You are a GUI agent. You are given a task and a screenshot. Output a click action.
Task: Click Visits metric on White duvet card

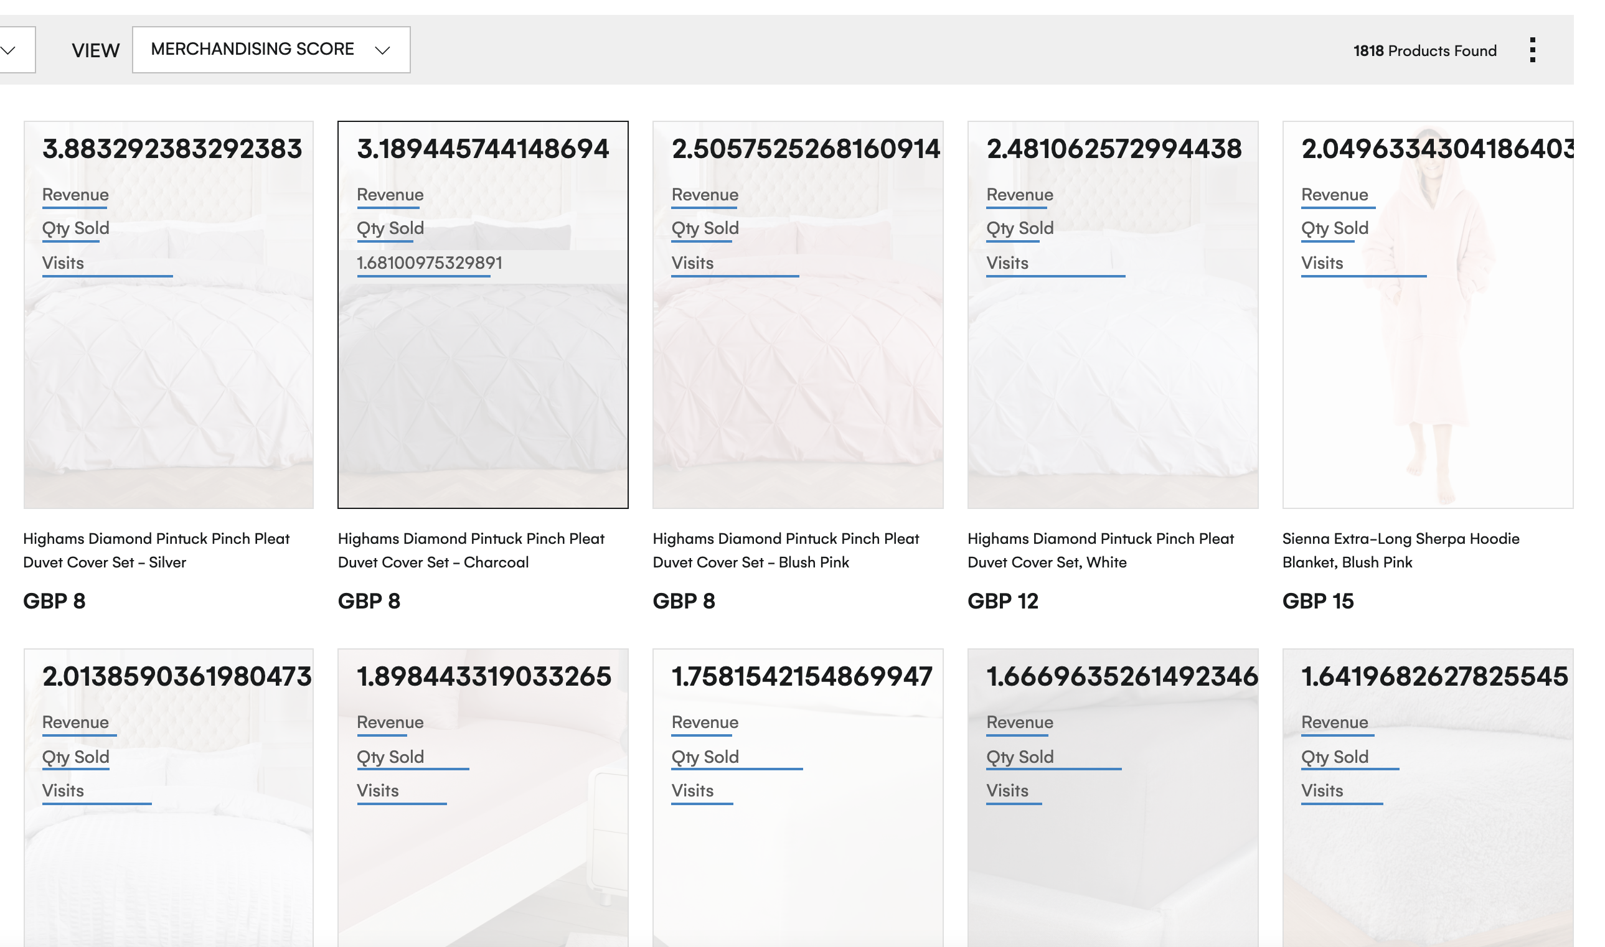[x=1007, y=263]
